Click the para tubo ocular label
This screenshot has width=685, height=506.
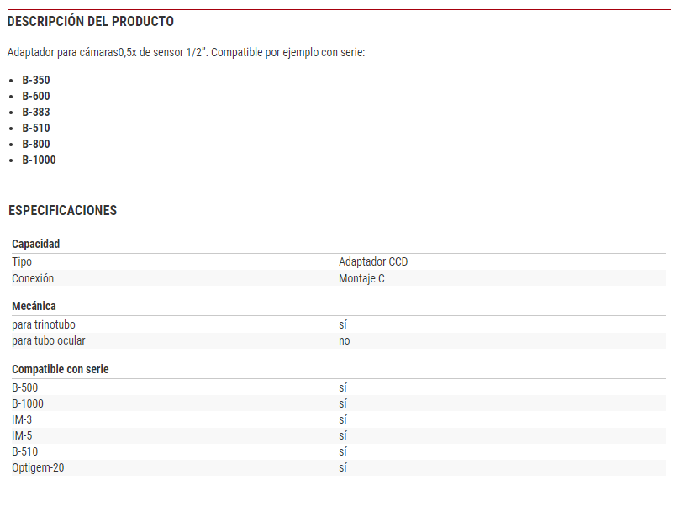[x=48, y=340]
